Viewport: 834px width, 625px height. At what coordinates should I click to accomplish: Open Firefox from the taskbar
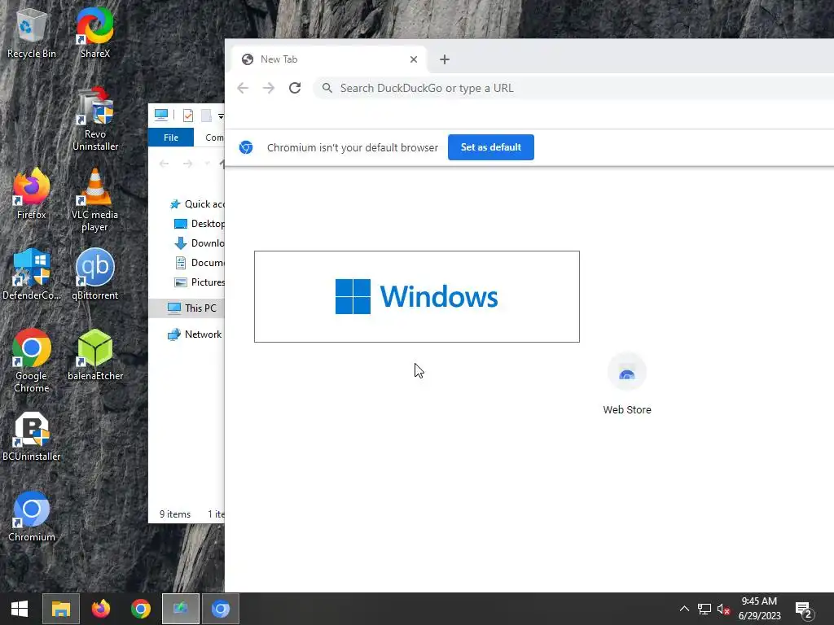[x=100, y=609]
